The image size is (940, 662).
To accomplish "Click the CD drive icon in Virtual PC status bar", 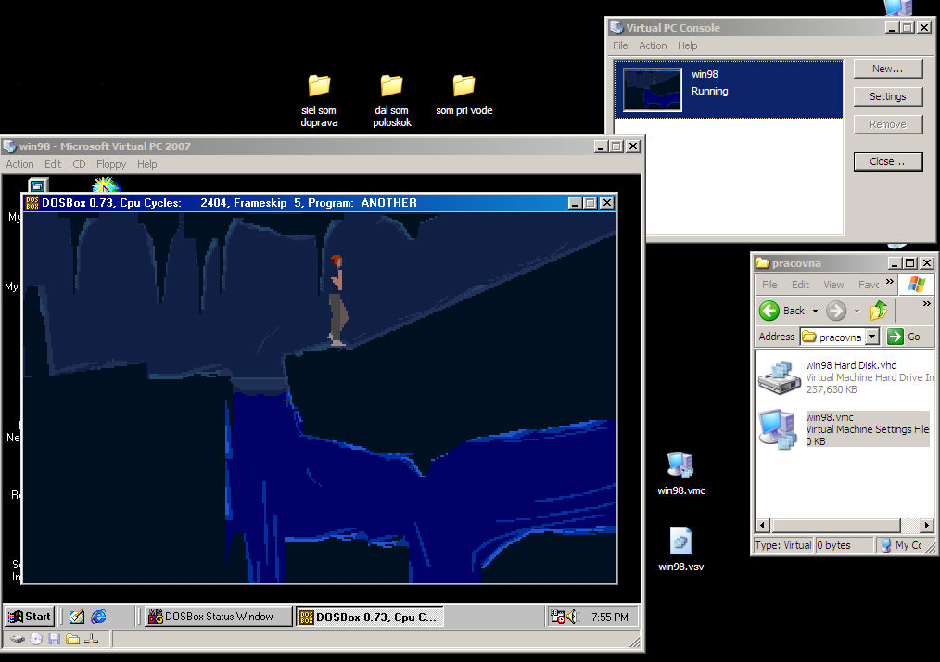I will [36, 639].
